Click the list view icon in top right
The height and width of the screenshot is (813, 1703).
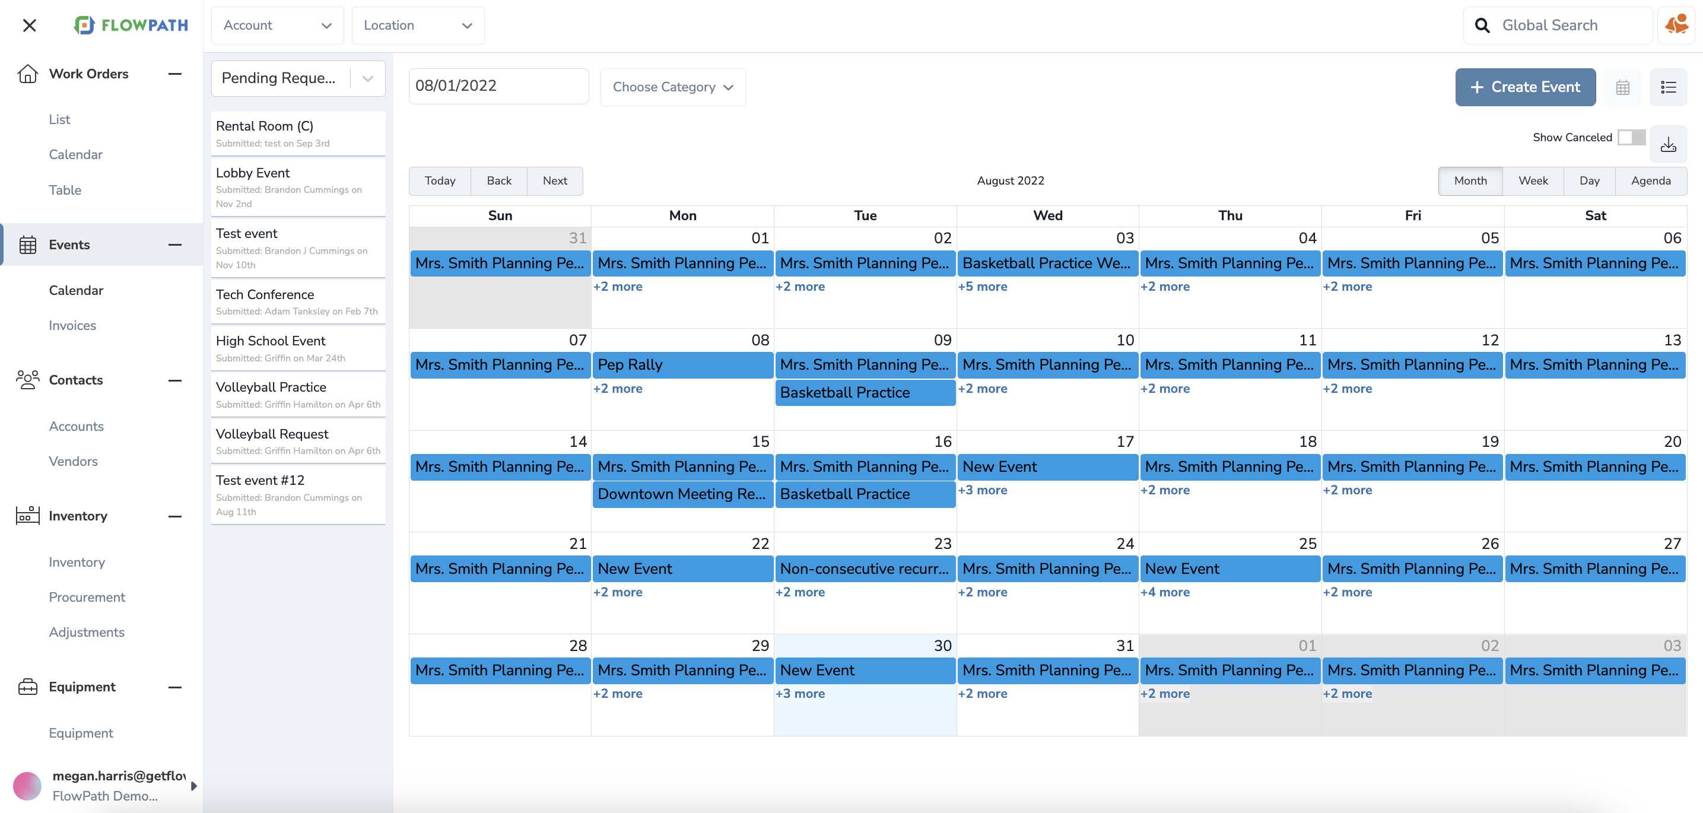point(1669,87)
